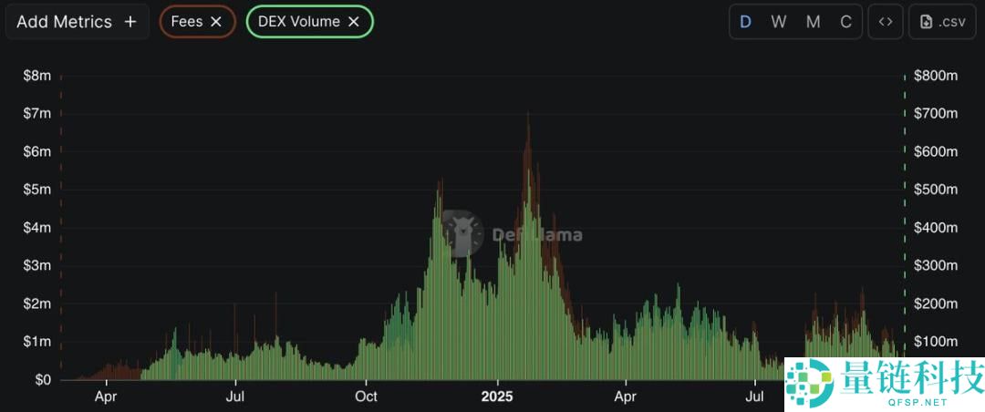Click the $8m left axis label
This screenshot has width=985, height=412.
click(36, 76)
